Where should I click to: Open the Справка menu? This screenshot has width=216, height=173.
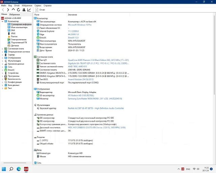(48, 5)
